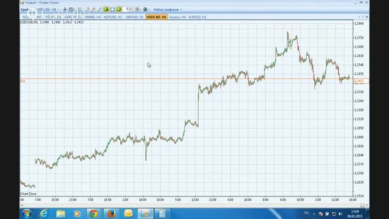The height and width of the screenshot is (219, 389).
Task: Click the График menu at toolbar start
Action: click(24, 10)
